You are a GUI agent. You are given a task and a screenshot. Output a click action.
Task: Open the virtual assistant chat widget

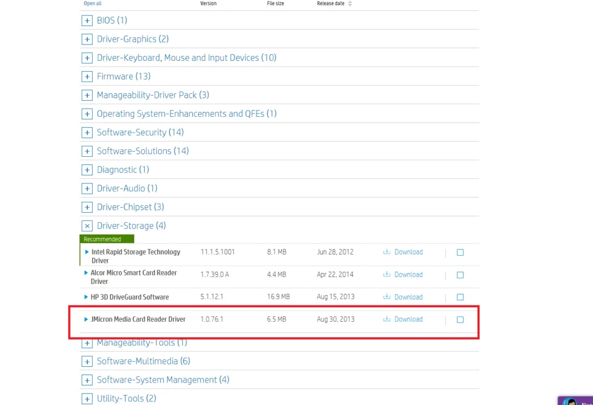pyautogui.click(x=576, y=401)
